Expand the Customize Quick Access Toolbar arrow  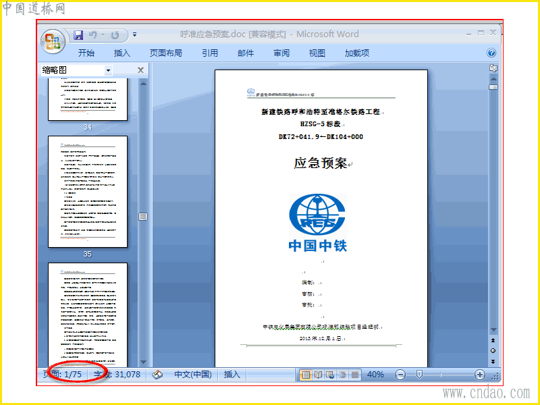[x=134, y=34]
